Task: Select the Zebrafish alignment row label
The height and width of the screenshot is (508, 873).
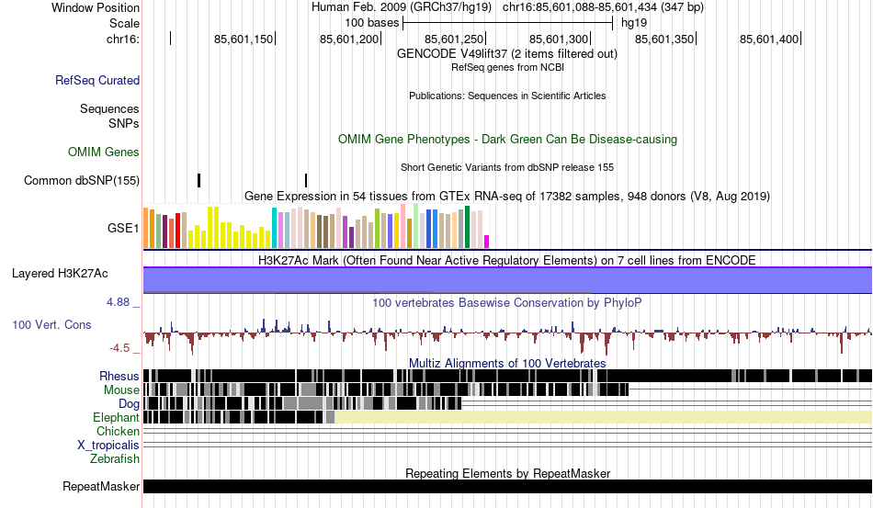Action: (114, 459)
